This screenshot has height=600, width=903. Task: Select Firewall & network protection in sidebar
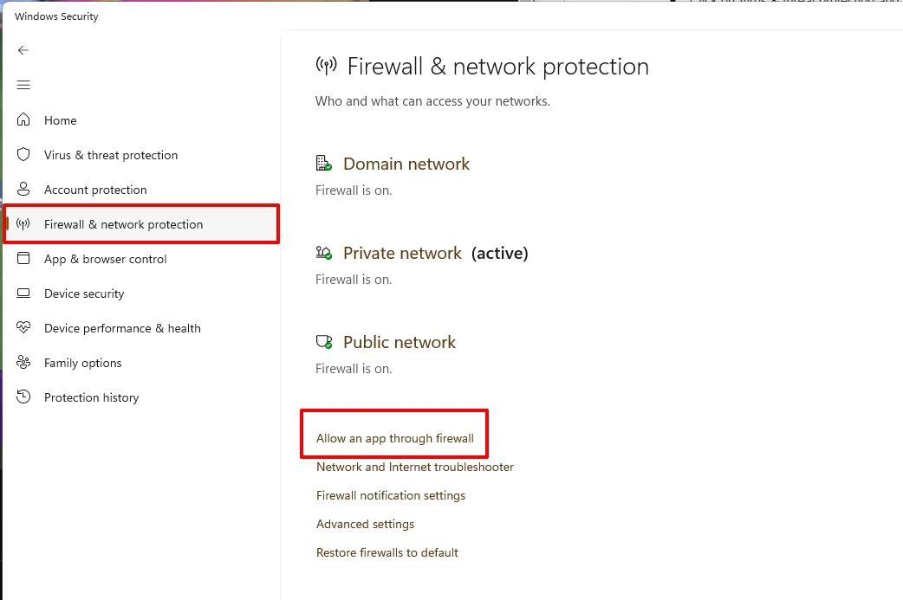(x=141, y=224)
